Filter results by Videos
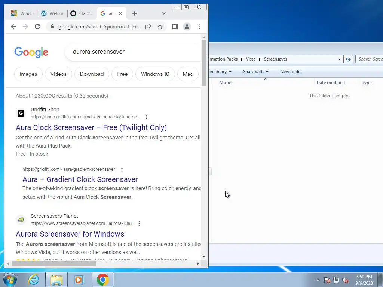This screenshot has width=383, height=287. point(58,74)
